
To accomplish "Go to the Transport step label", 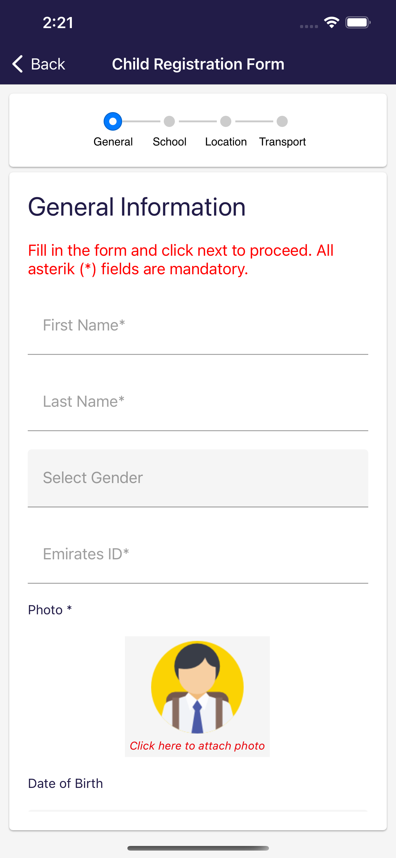I will (x=282, y=142).
